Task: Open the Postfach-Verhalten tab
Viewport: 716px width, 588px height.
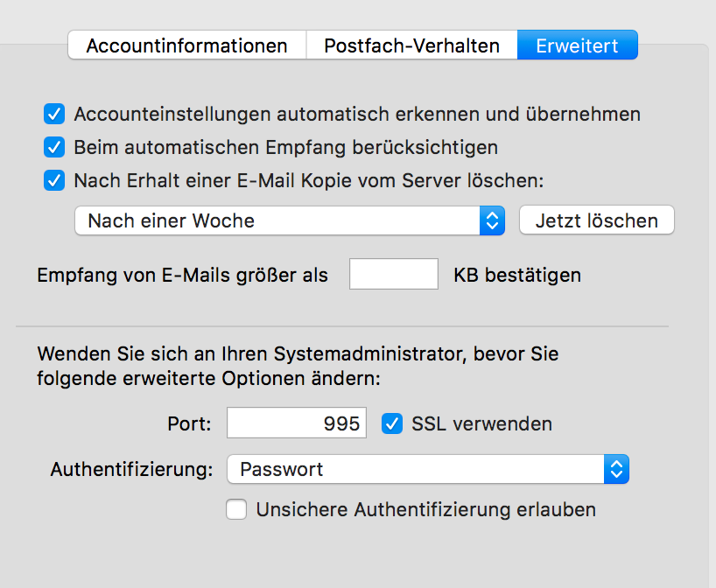Action: click(x=411, y=45)
